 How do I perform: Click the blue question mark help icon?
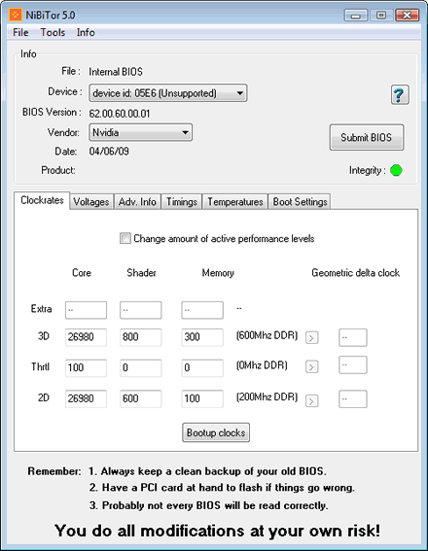point(400,95)
